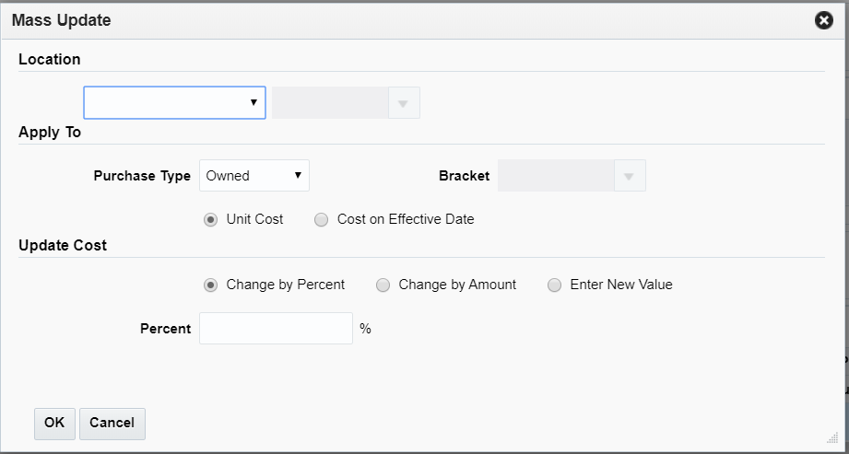Open the Purchase Type dropdown

[254, 175]
